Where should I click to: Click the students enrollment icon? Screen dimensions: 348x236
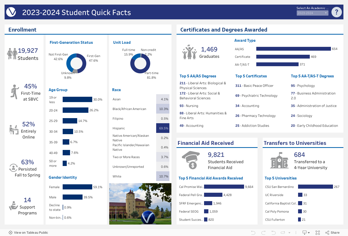coord(12,54)
